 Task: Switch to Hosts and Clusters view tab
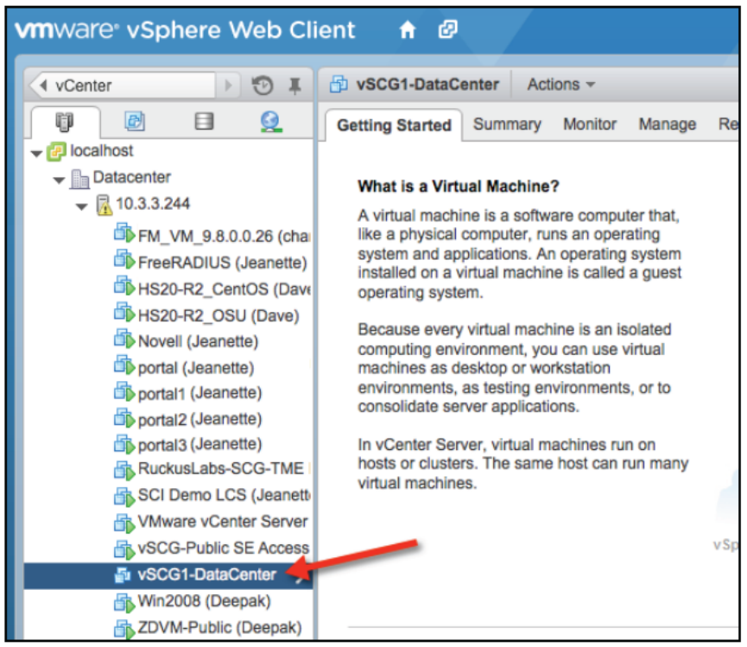[64, 122]
